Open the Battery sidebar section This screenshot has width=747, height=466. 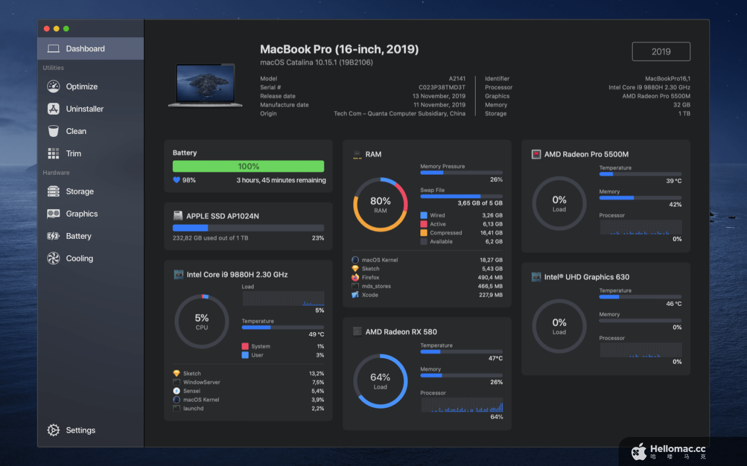coord(90,236)
